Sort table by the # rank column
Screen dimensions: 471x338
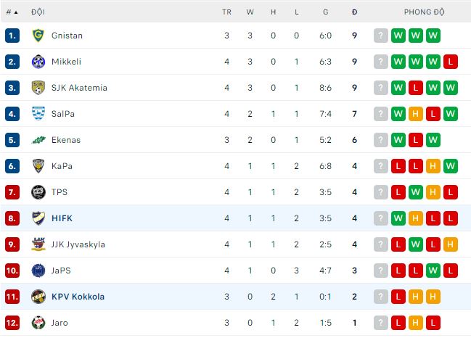pos(11,12)
